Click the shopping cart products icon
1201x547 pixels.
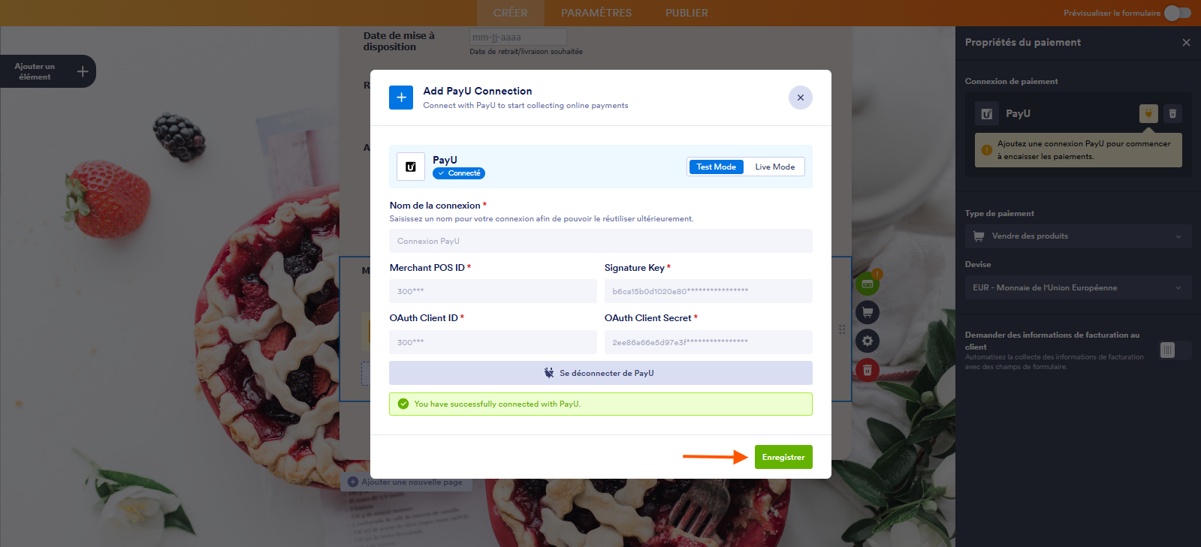pyautogui.click(x=868, y=312)
